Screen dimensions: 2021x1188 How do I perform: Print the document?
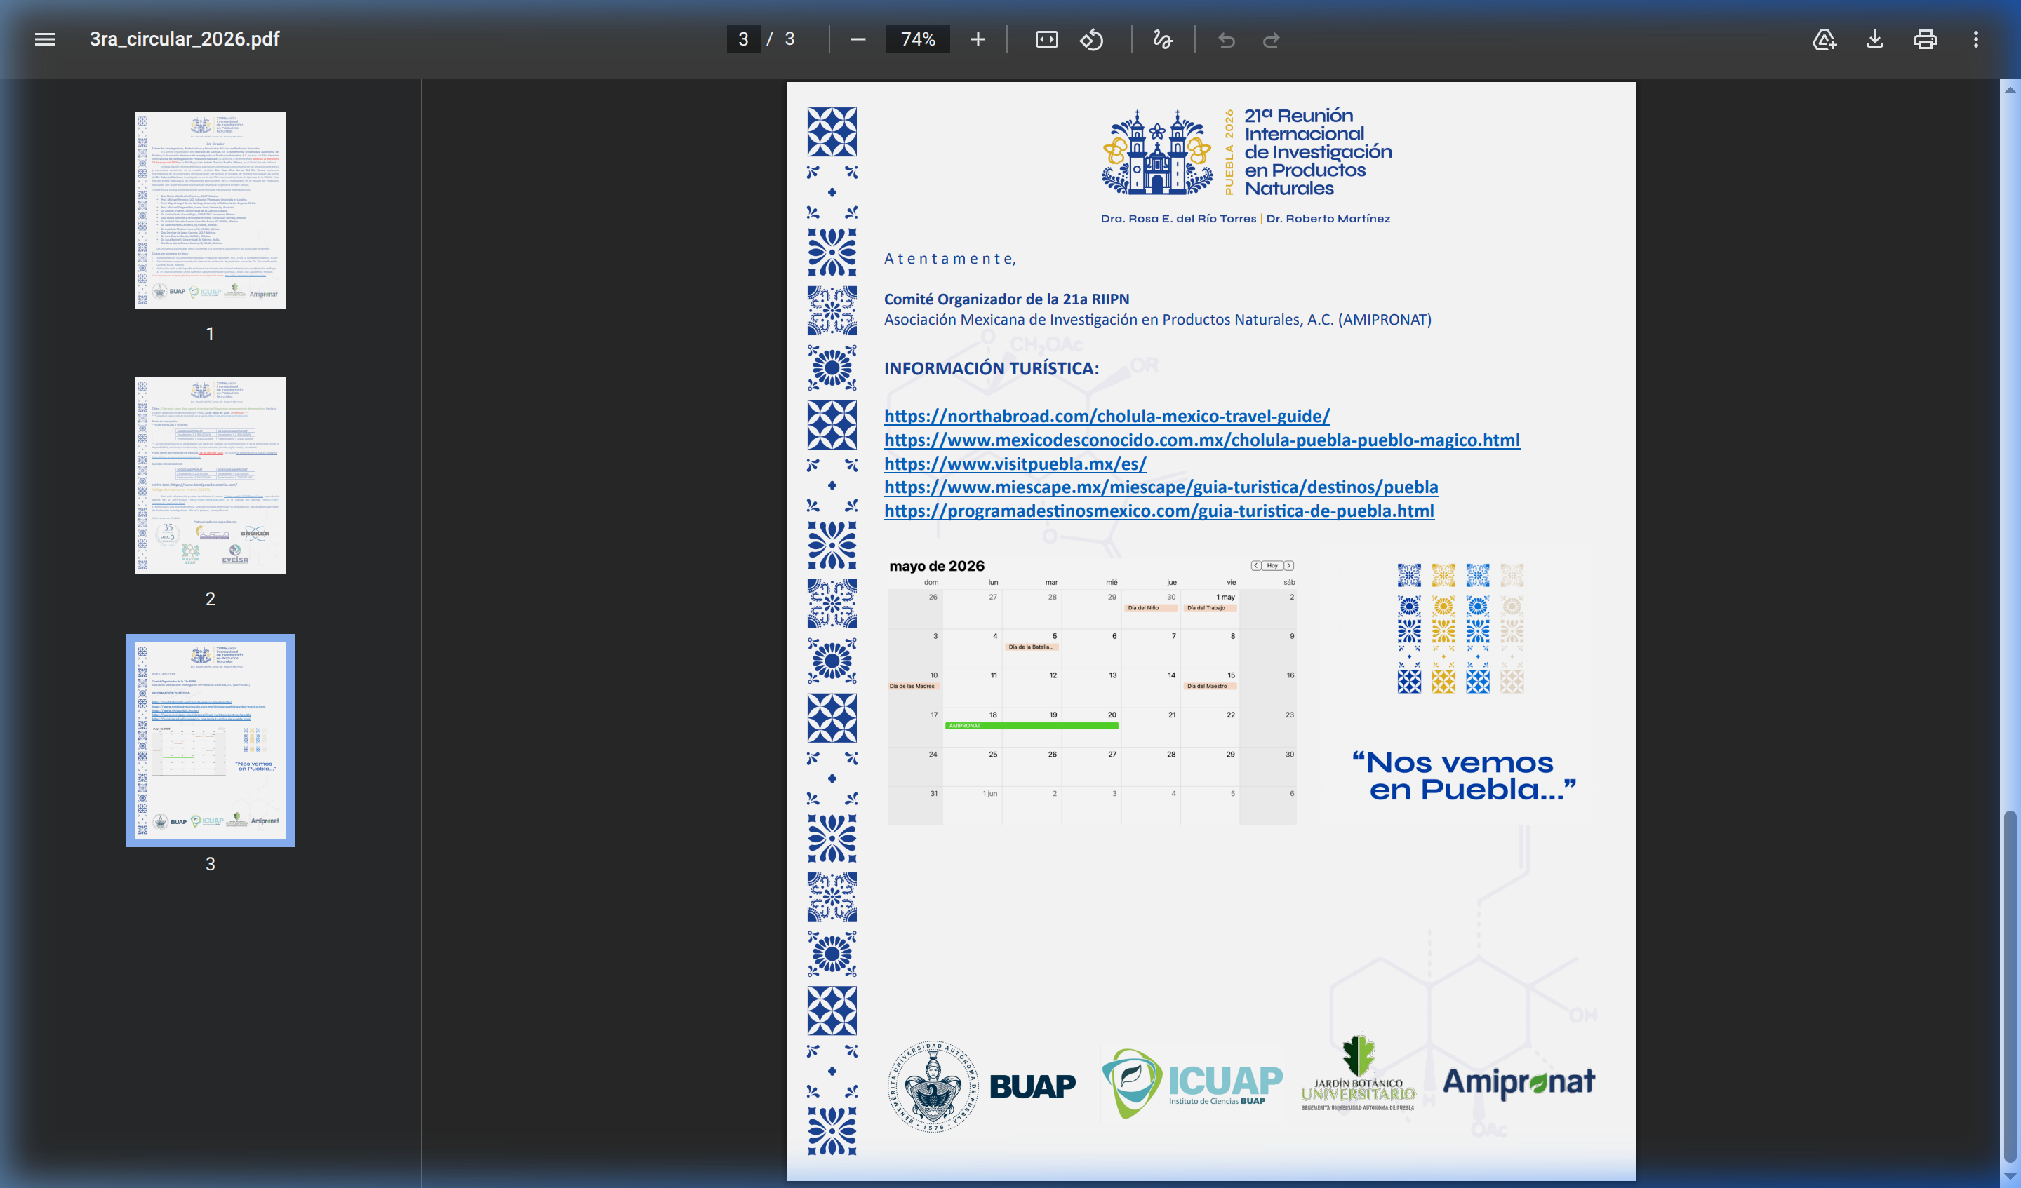[x=1925, y=39]
